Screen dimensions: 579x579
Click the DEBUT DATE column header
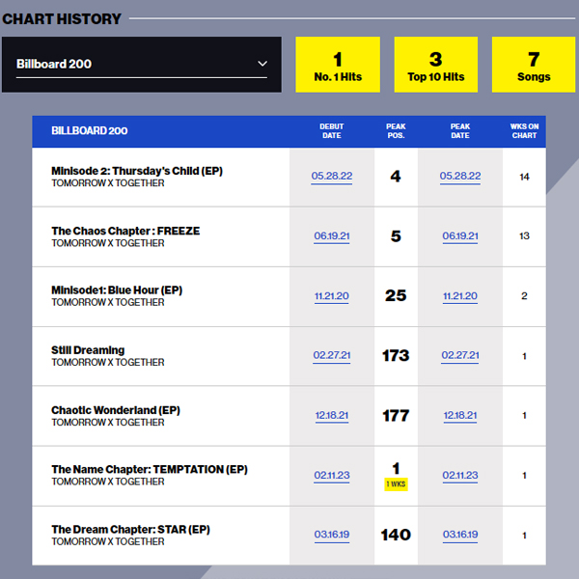(x=332, y=131)
